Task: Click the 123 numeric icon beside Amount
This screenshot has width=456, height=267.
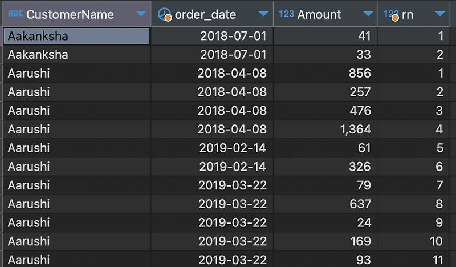Action: pyautogui.click(x=287, y=14)
